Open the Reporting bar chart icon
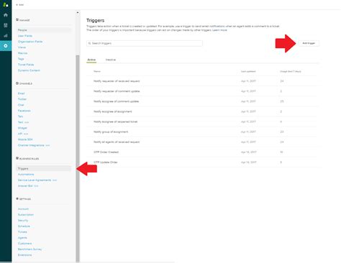This screenshot has width=341, height=263. 6,36
